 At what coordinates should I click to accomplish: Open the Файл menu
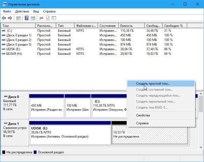[x=7, y=11]
